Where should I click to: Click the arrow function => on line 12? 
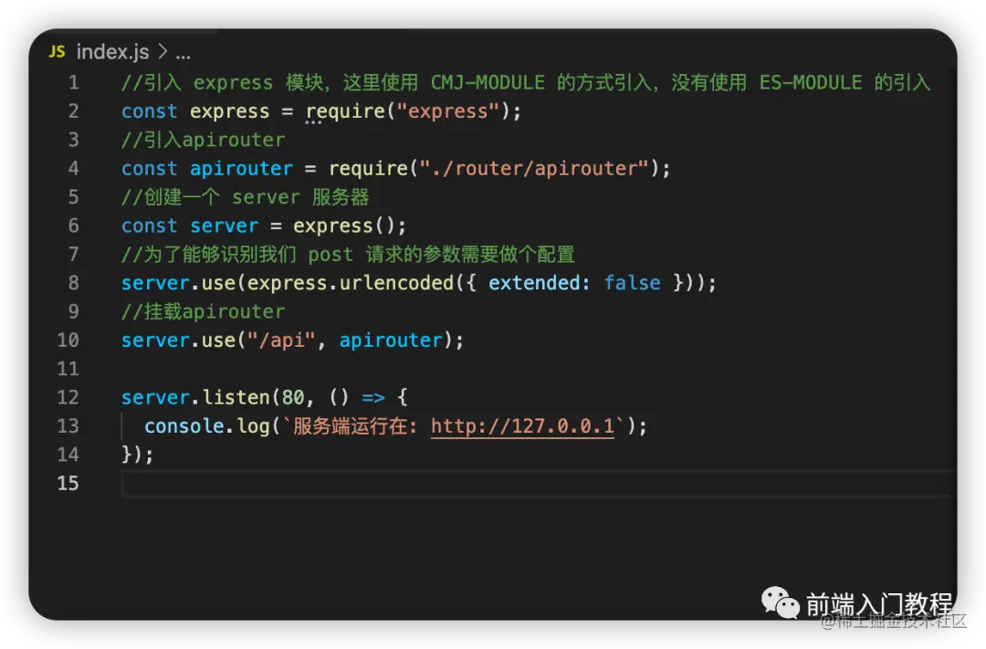click(x=373, y=397)
